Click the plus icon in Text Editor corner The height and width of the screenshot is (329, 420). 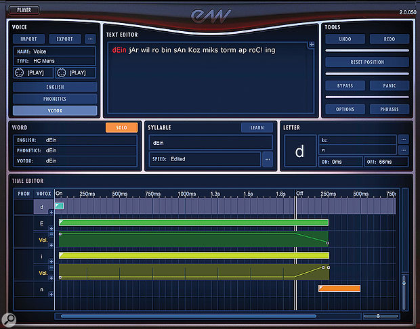(312, 45)
